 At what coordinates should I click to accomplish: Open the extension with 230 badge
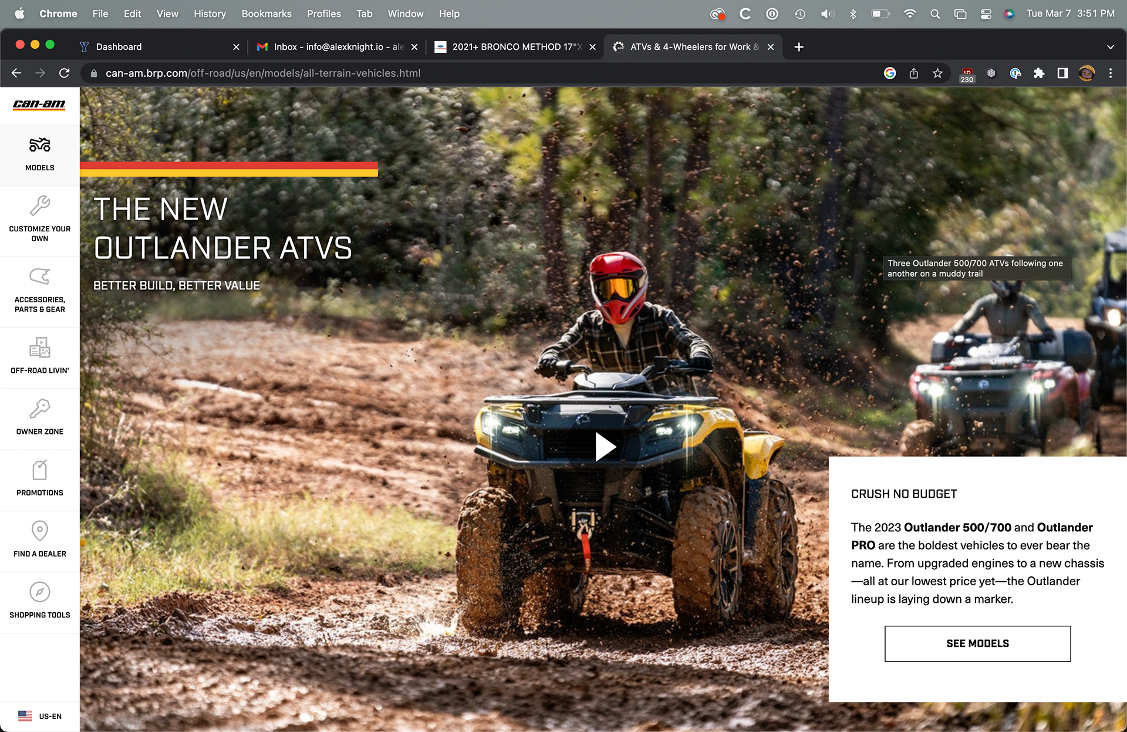(967, 74)
